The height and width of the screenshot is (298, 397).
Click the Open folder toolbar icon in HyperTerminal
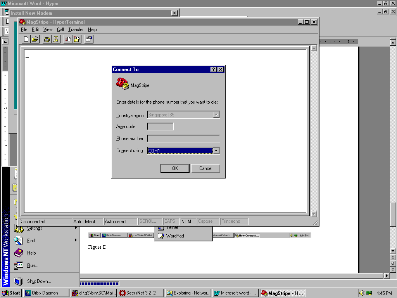pos(35,39)
